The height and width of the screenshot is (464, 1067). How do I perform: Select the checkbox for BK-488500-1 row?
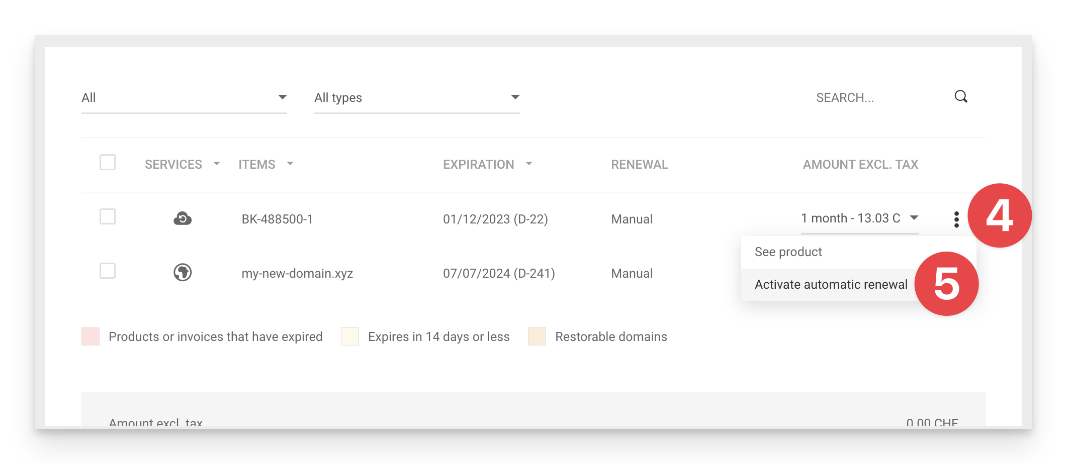[x=107, y=217]
